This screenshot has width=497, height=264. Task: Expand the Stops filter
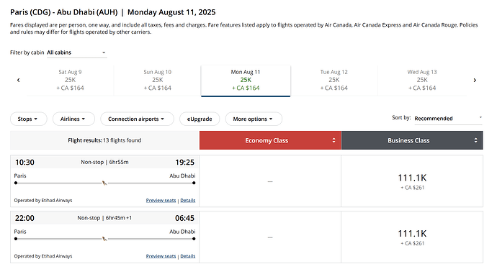click(x=29, y=119)
